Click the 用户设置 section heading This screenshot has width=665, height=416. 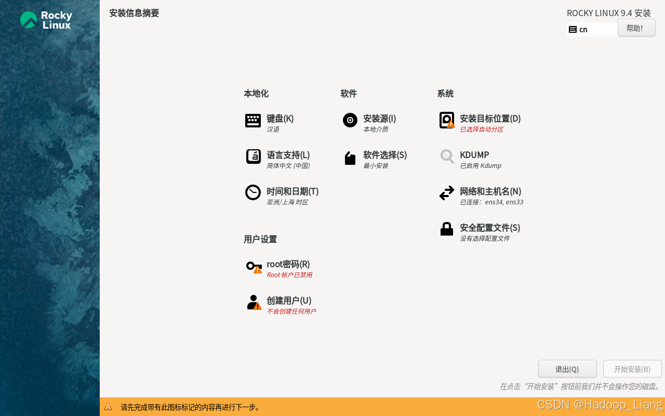(x=260, y=239)
